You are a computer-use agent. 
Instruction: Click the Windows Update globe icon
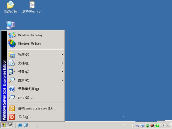point(12,44)
